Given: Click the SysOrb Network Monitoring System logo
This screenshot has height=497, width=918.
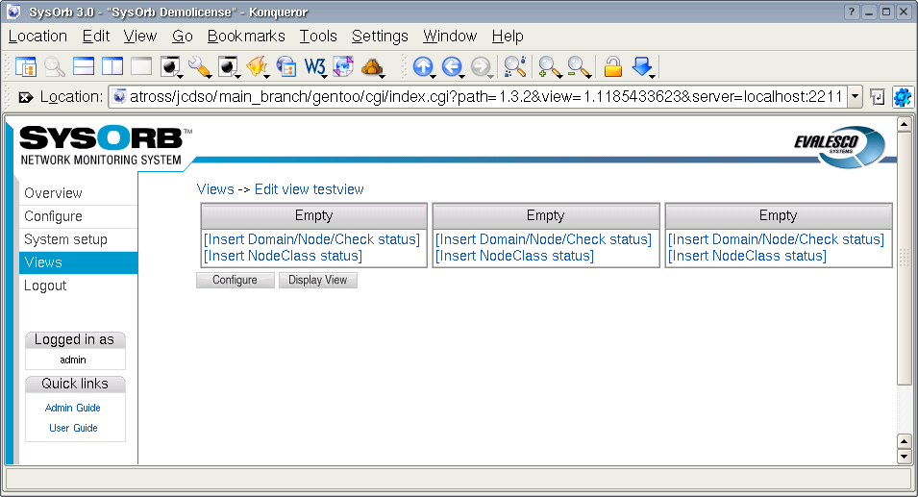Looking at the screenshot, I should pos(106,146).
